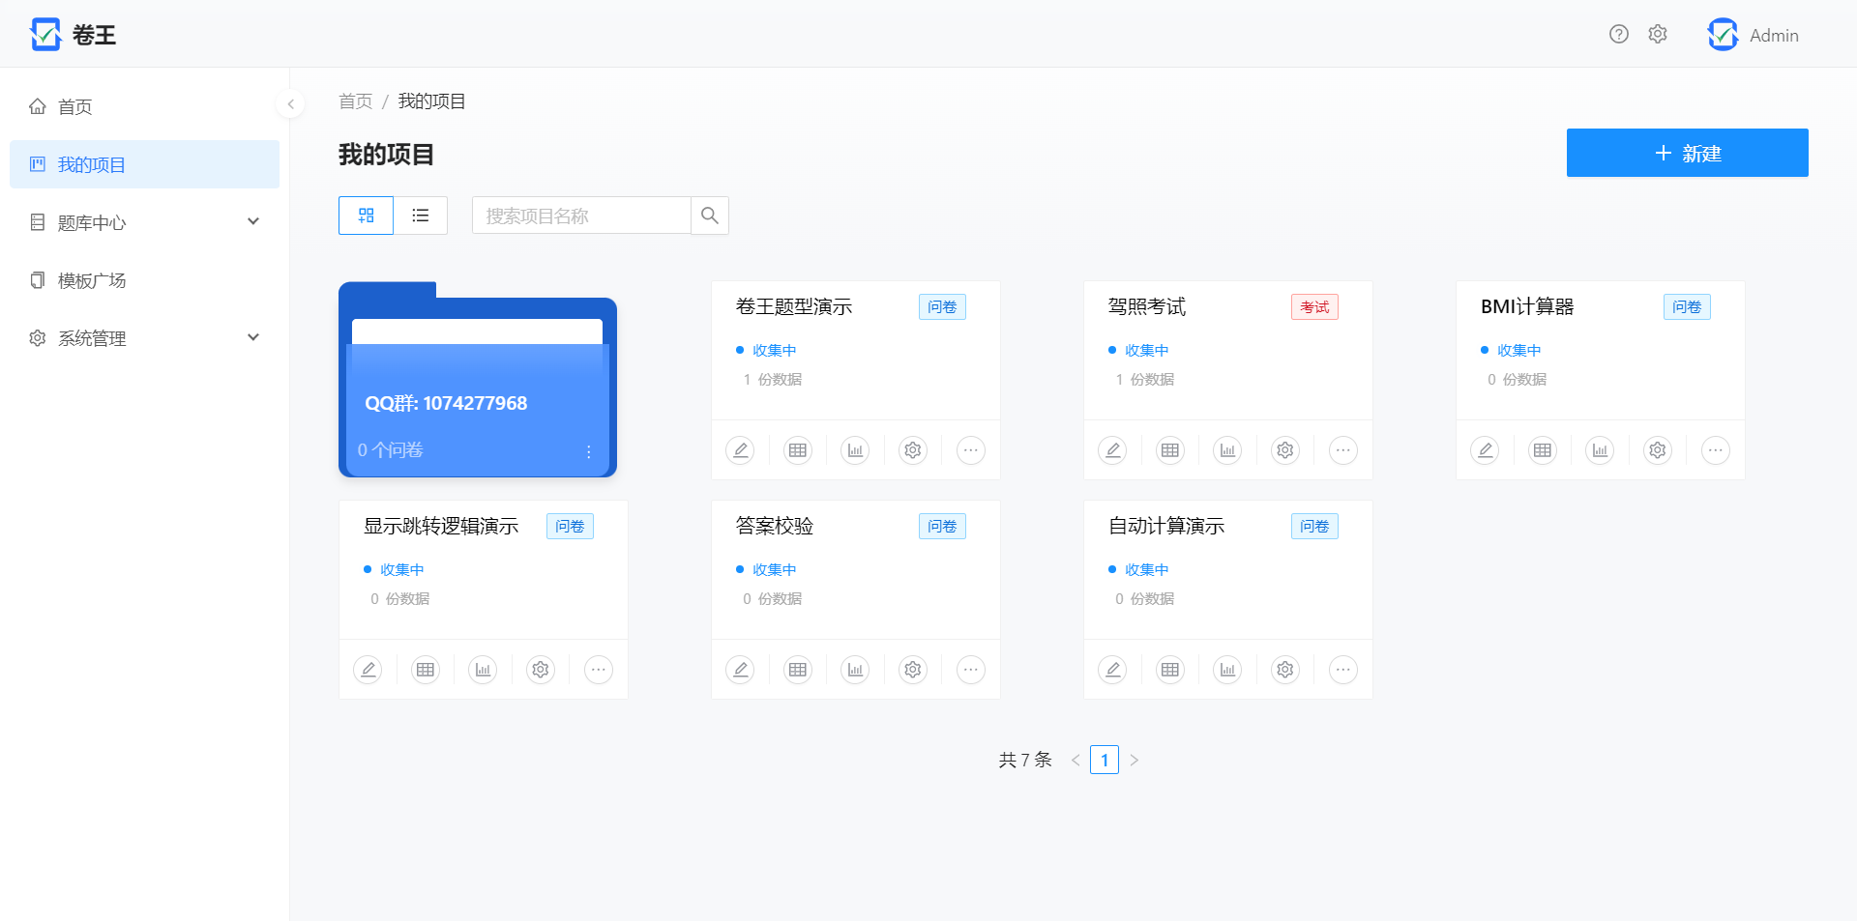Open 模板广场 in sidebar

[145, 280]
